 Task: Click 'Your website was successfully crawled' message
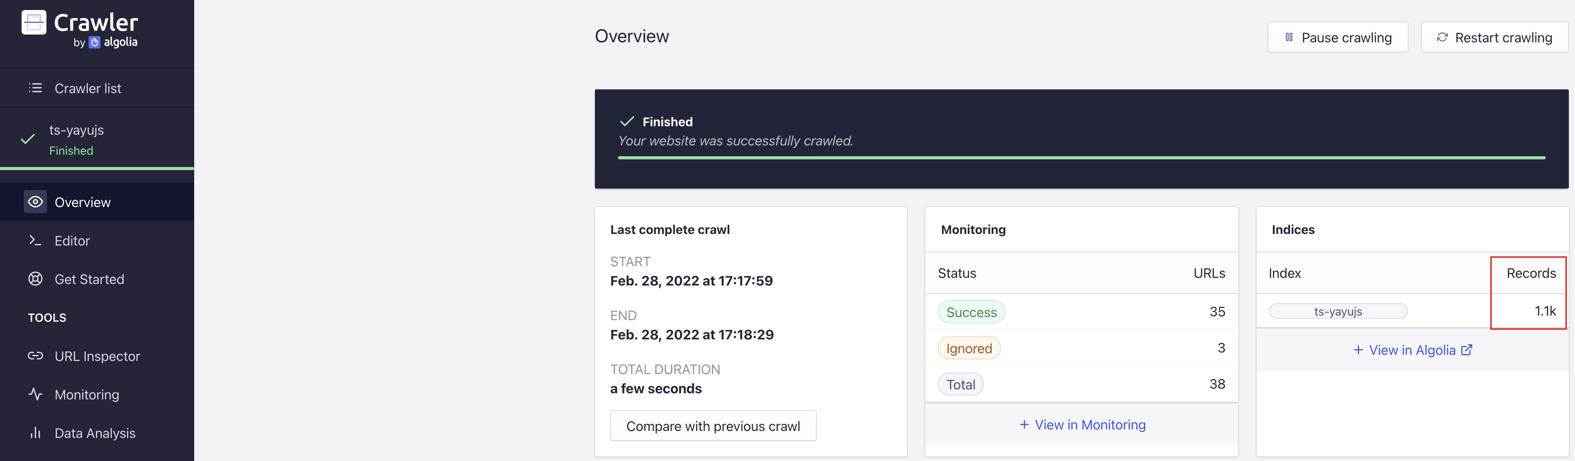pyautogui.click(x=735, y=141)
